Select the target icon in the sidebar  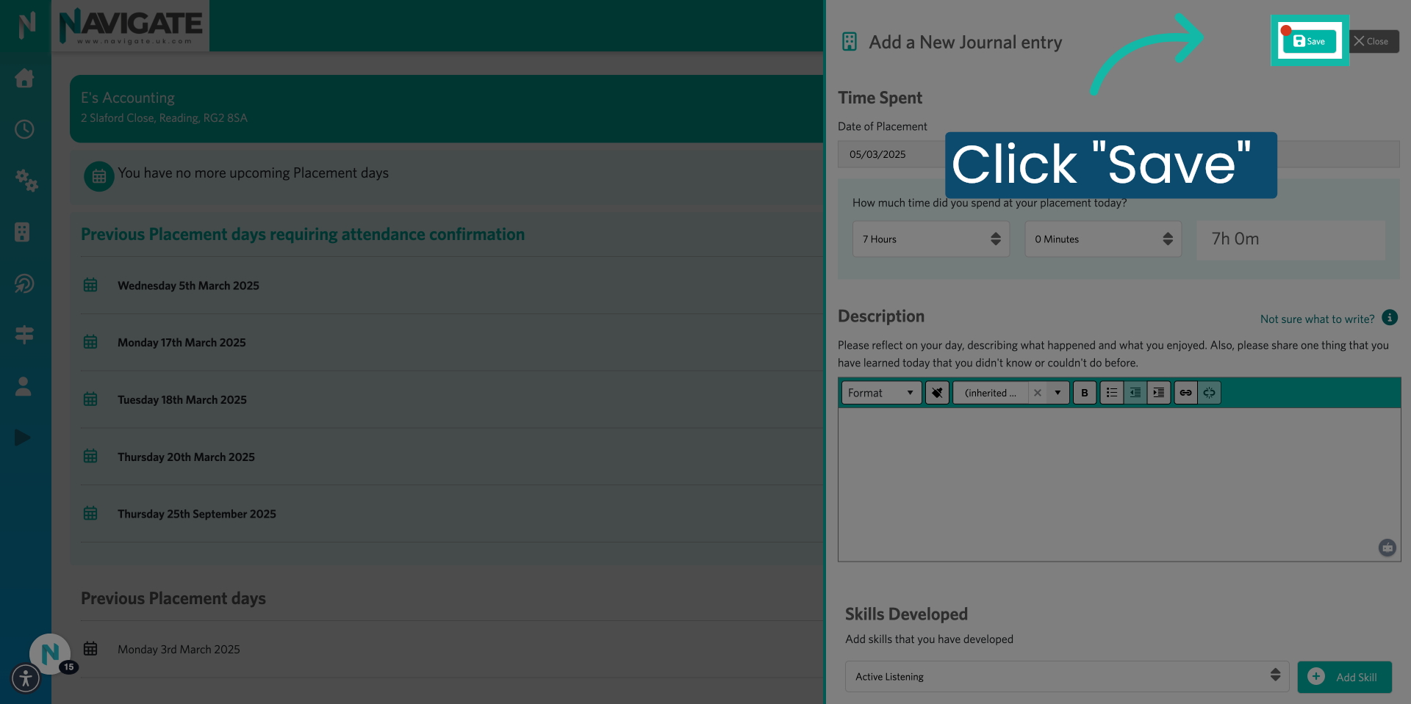tap(24, 284)
